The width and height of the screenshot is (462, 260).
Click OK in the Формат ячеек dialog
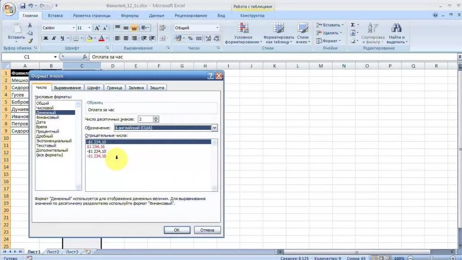click(x=177, y=230)
